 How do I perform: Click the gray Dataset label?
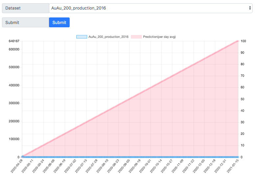(26, 8)
